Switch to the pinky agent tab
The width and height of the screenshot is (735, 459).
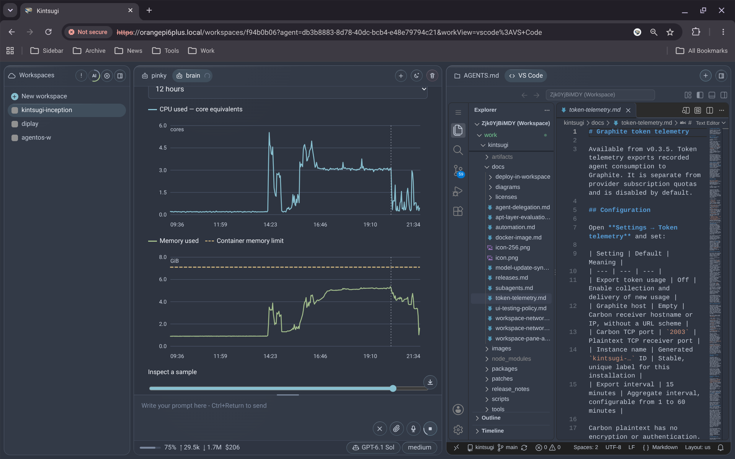click(154, 76)
